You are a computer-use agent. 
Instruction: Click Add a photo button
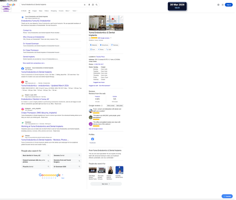click(x=119, y=105)
